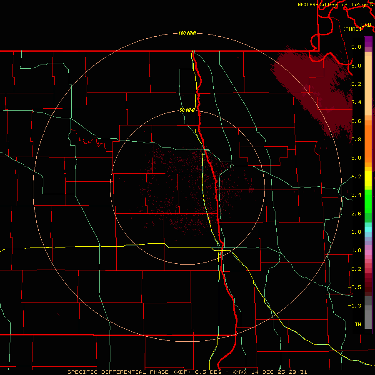Image resolution: width=375 pixels, height=375 pixels.
Task: Click the pink segment of the color bar
Action: pos(368,252)
